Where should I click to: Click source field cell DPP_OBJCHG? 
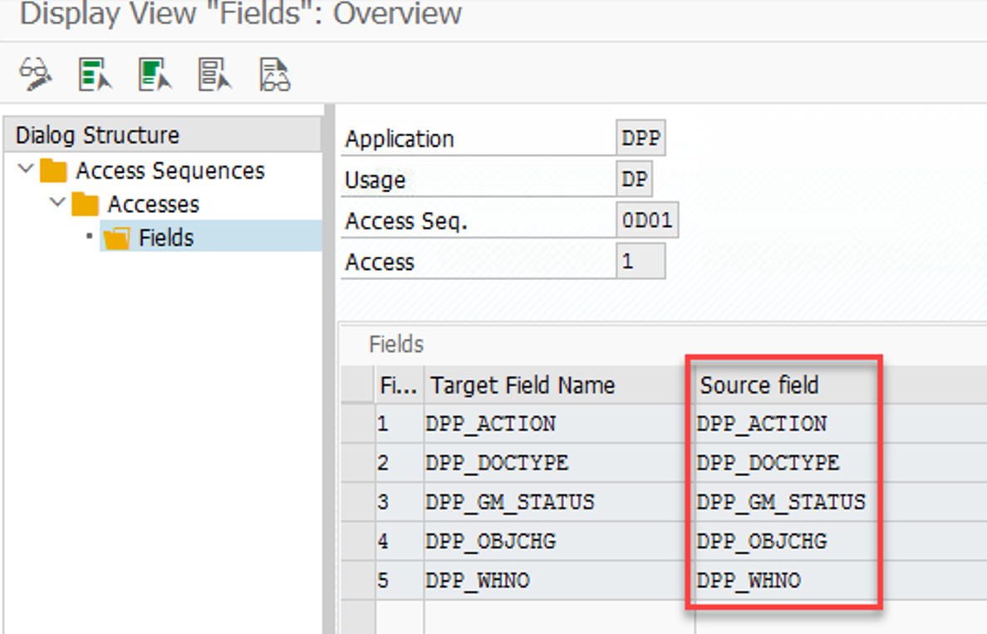click(785, 541)
